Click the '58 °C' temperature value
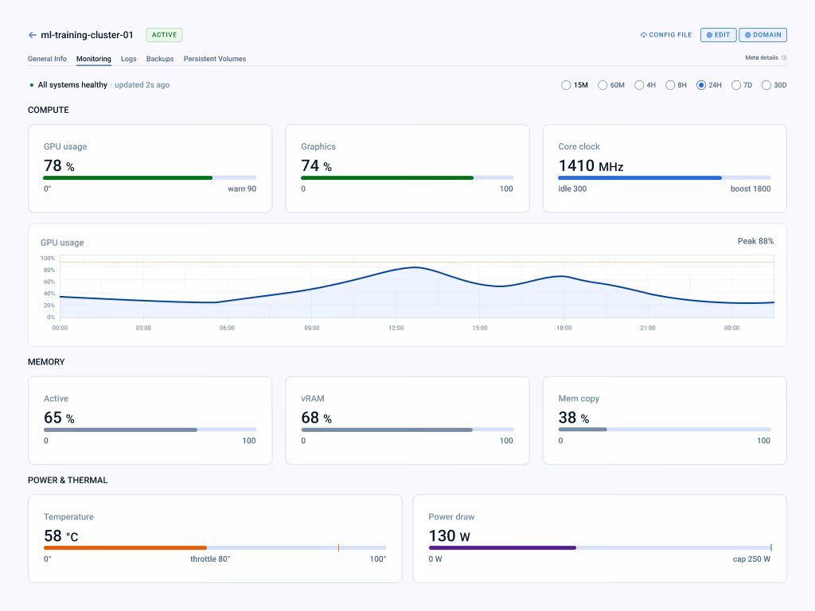This screenshot has height=611, width=815. pos(60,535)
